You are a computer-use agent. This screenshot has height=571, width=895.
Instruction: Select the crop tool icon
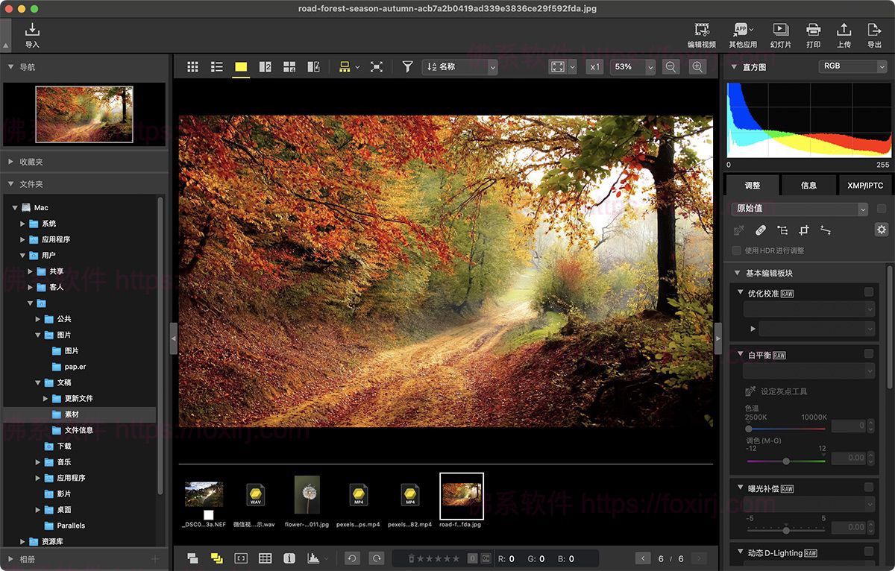tap(804, 230)
